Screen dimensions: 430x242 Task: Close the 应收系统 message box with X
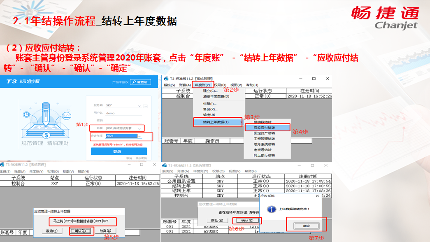pos(317,196)
